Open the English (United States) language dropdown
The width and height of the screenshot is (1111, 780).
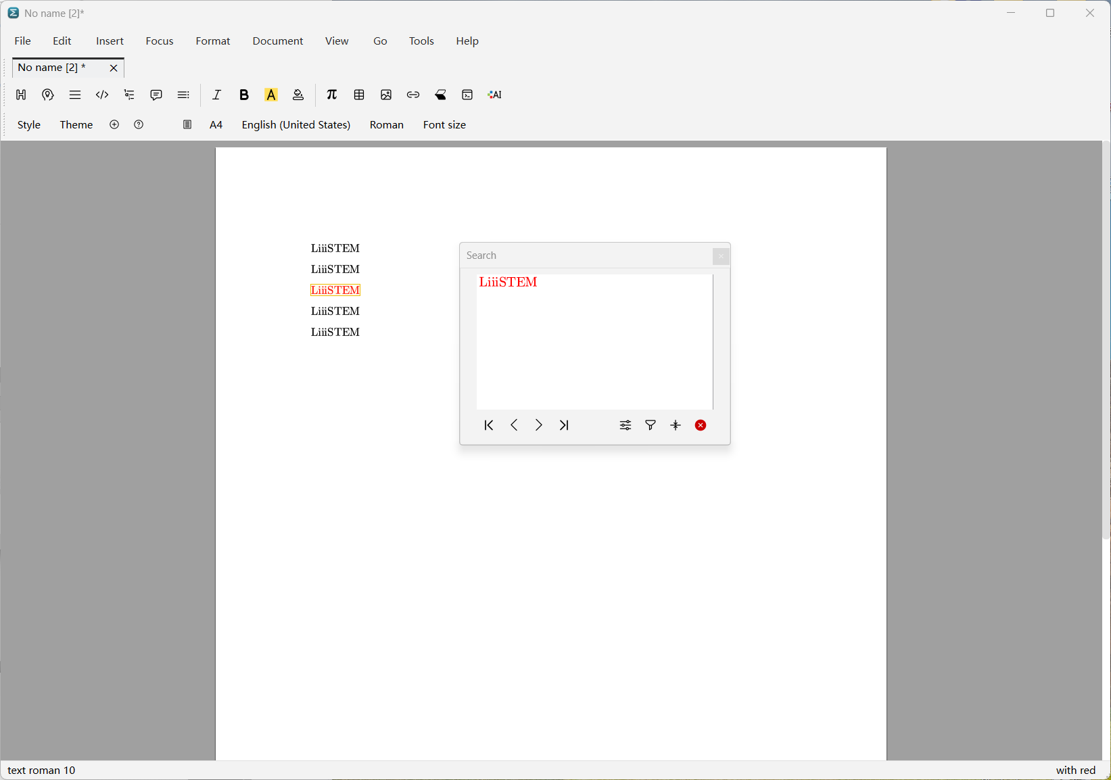(x=296, y=125)
